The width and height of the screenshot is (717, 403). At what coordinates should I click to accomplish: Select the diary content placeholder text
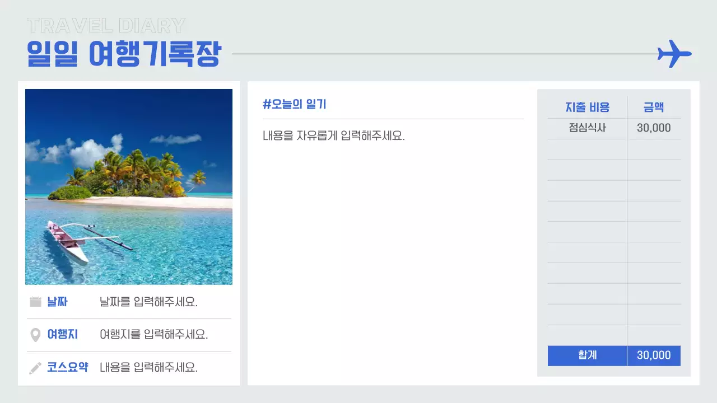(333, 135)
